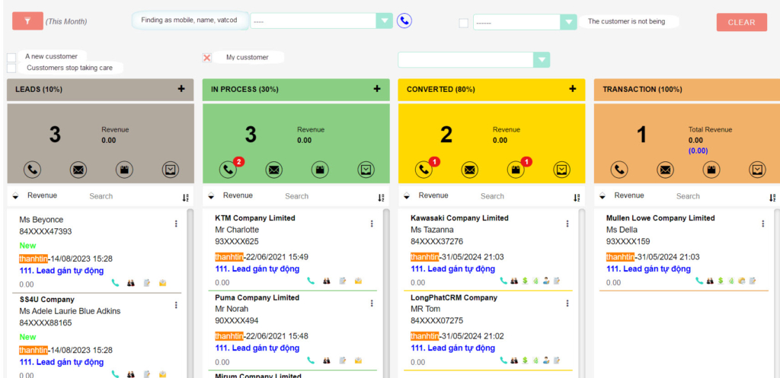The image size is (780, 378).
Task: Click the image icon in Transaction column
Action: pyautogui.click(x=756, y=170)
